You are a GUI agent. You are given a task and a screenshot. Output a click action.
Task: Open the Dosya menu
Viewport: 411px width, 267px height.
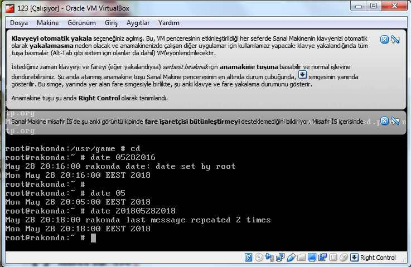(x=19, y=23)
